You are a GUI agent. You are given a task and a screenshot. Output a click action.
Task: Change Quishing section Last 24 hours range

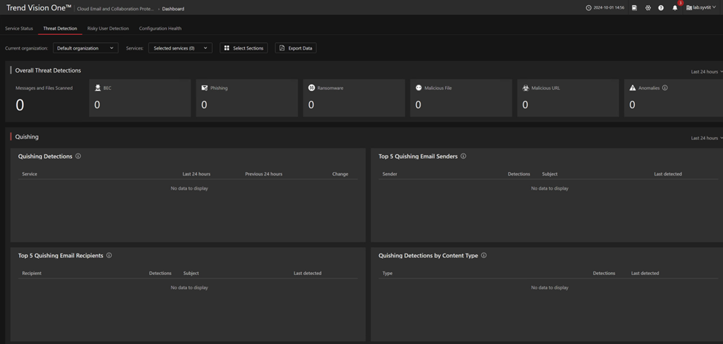(707, 138)
